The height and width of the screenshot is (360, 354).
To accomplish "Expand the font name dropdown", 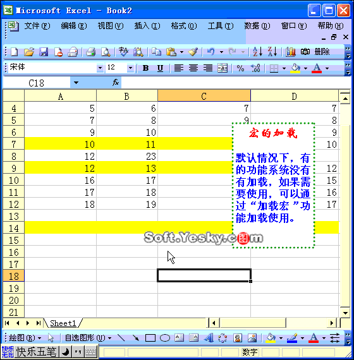I will [x=100, y=68].
